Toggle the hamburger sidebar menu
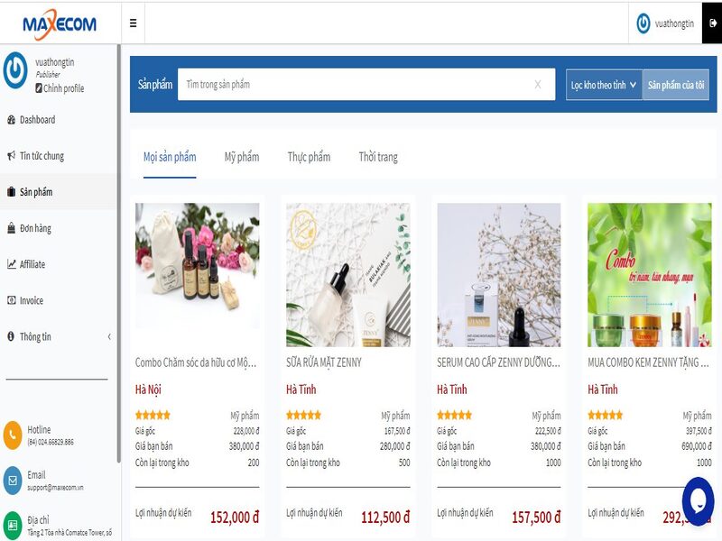722x541 pixels. point(133,23)
